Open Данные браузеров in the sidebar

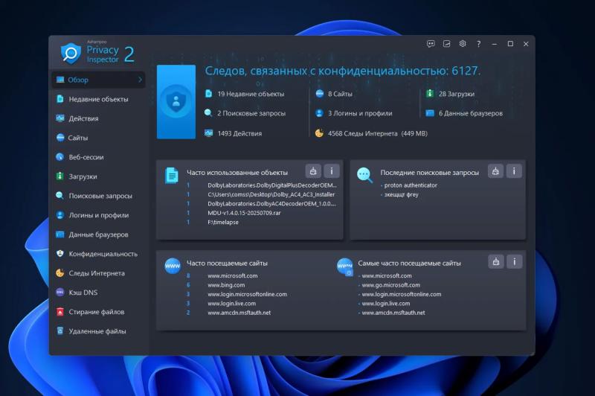(x=99, y=234)
